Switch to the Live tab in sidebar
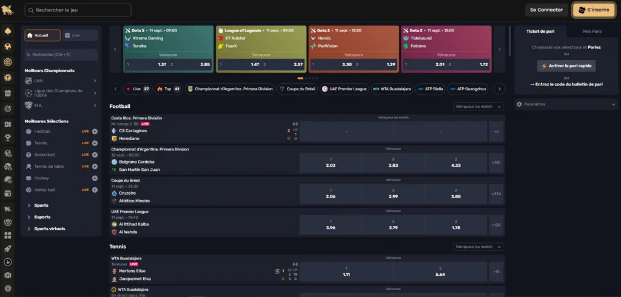Viewport: 621px width, 297px height. (79, 35)
